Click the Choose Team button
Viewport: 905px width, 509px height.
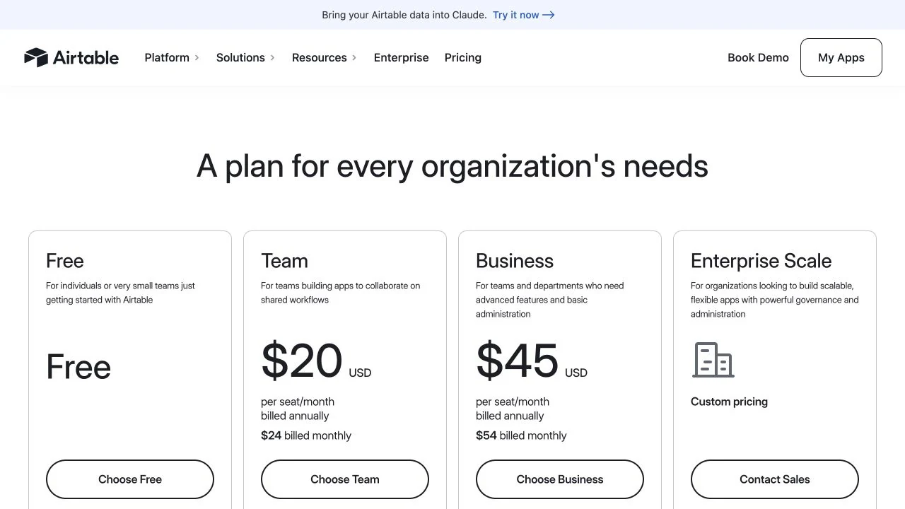click(345, 479)
